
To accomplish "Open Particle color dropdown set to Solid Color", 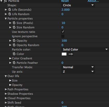I will coord(85,49).
